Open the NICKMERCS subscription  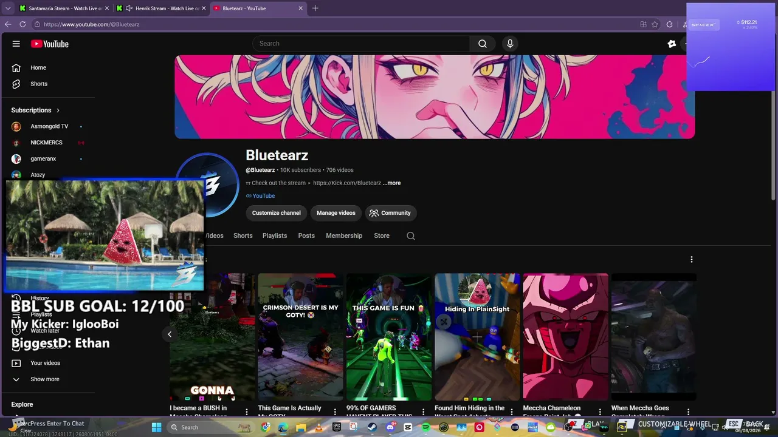tap(48, 143)
